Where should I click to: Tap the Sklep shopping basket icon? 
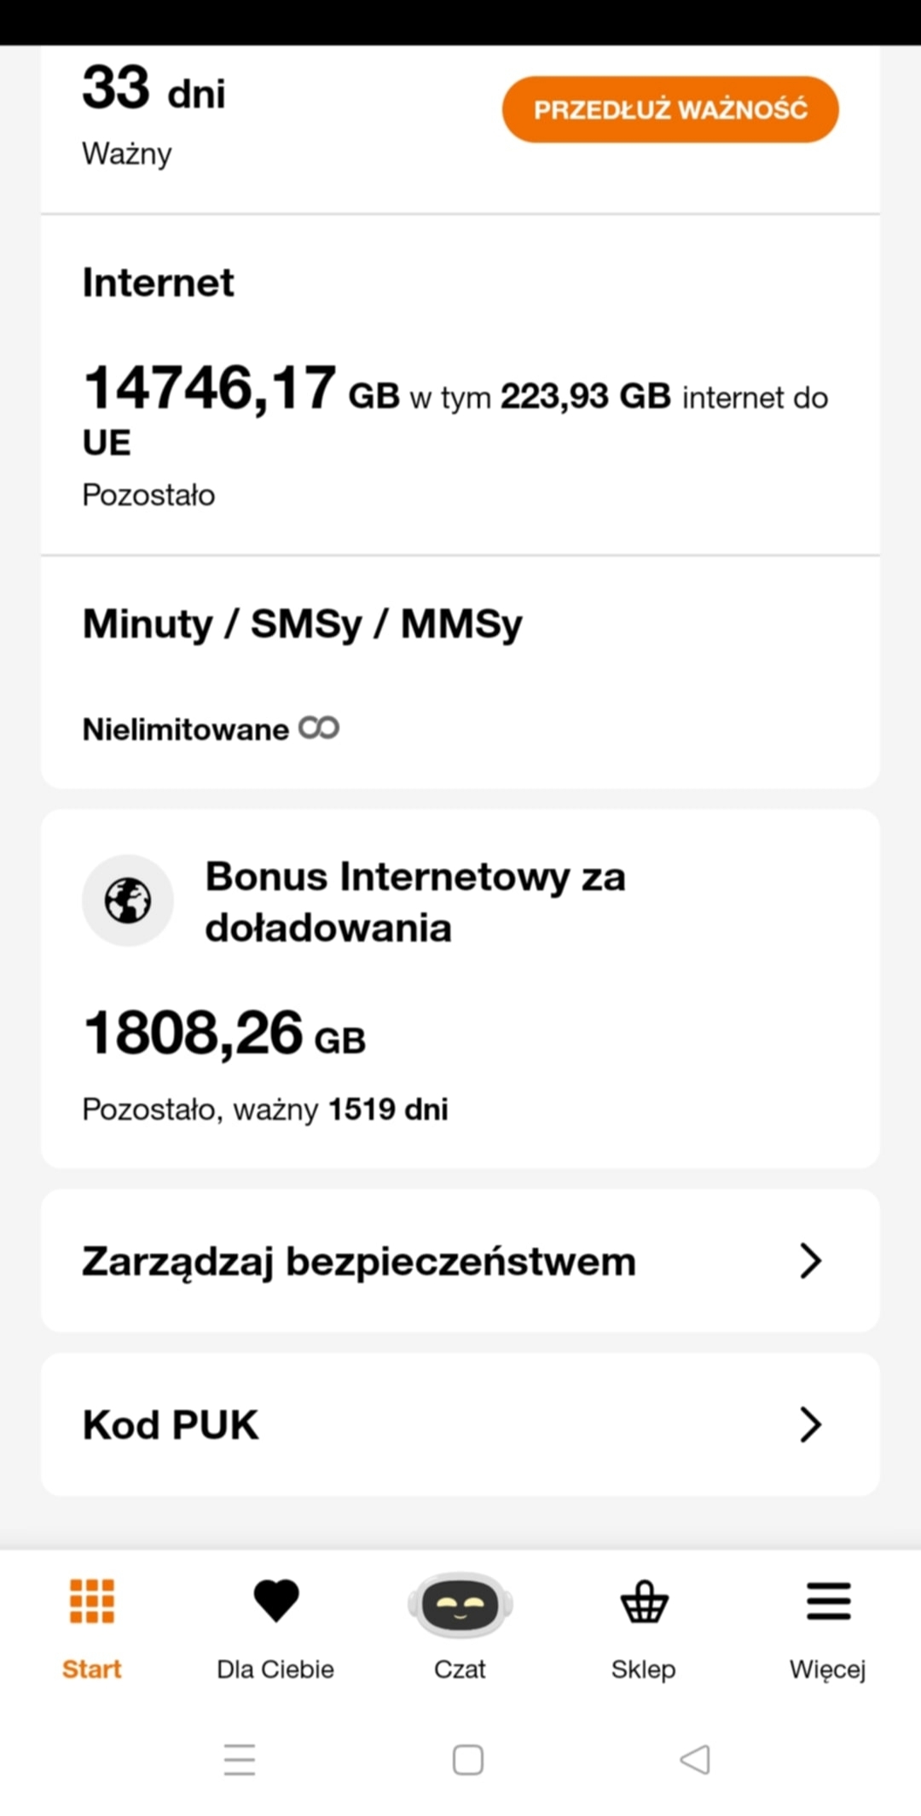point(644,1602)
